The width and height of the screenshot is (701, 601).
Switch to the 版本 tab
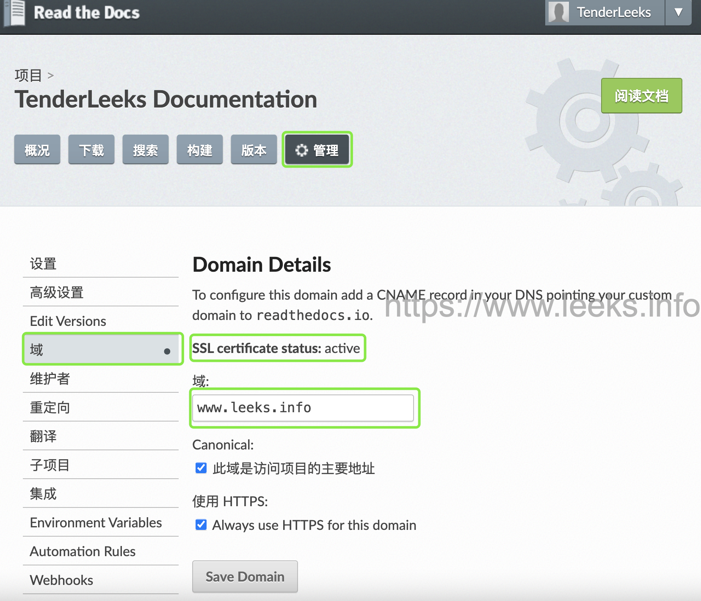click(x=254, y=150)
